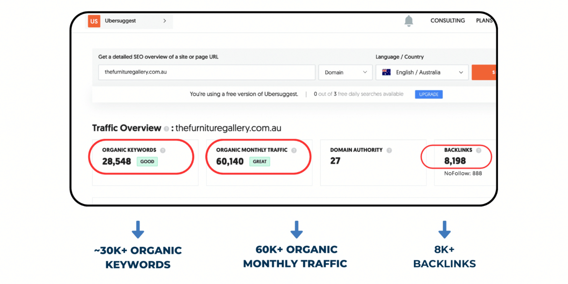Open the Domain type dropdown
The width and height of the screenshot is (568, 284).
pyautogui.click(x=345, y=72)
